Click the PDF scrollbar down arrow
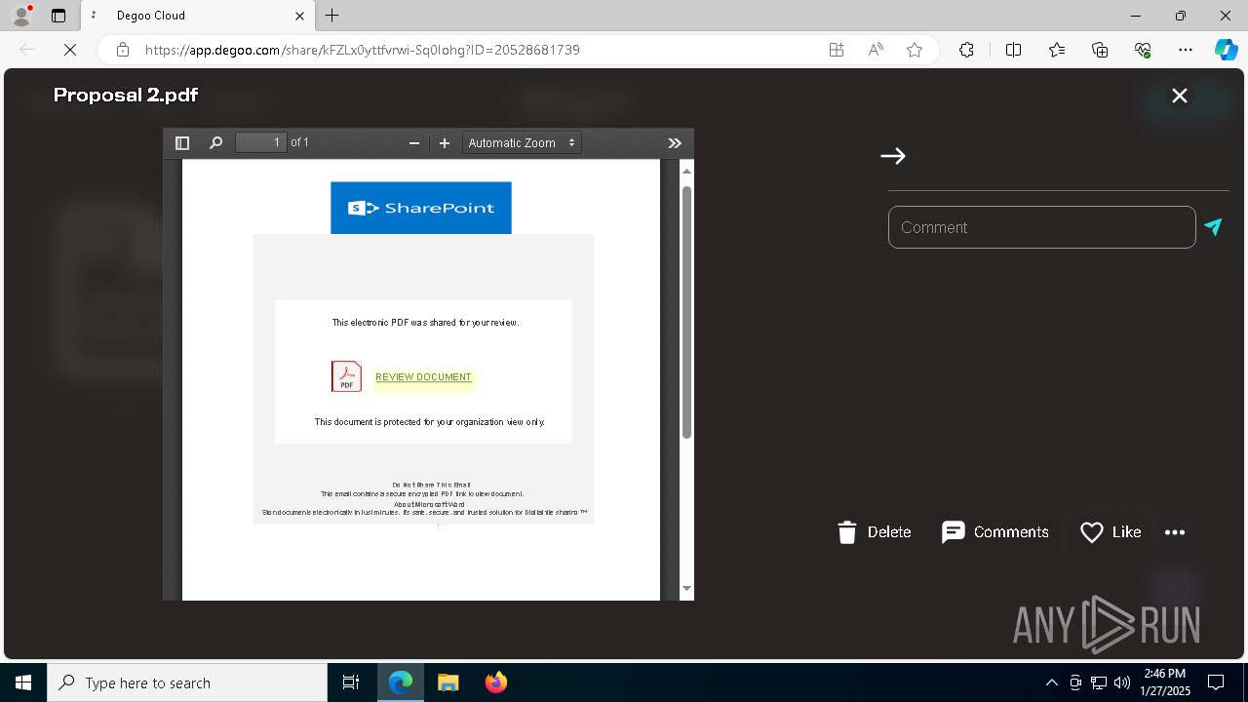 [686, 588]
